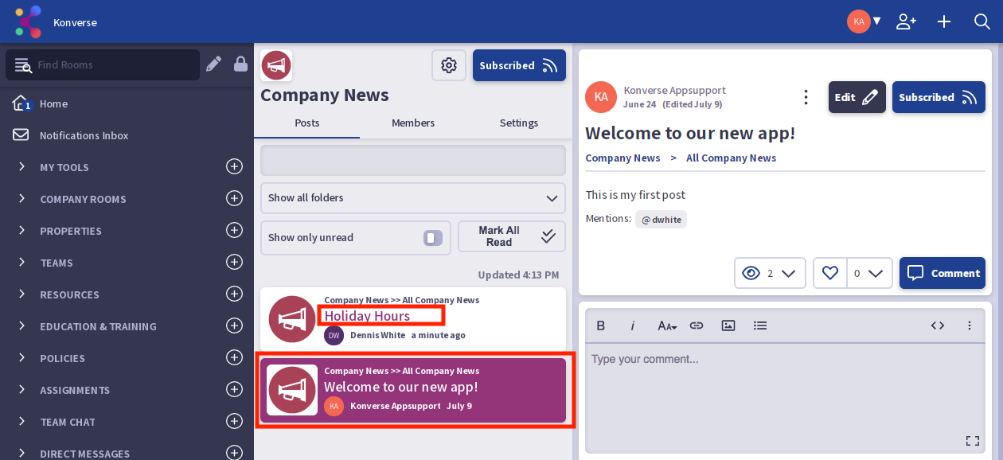This screenshot has height=460, width=1003.
Task: Switch to the Posts tab
Action: coord(306,123)
